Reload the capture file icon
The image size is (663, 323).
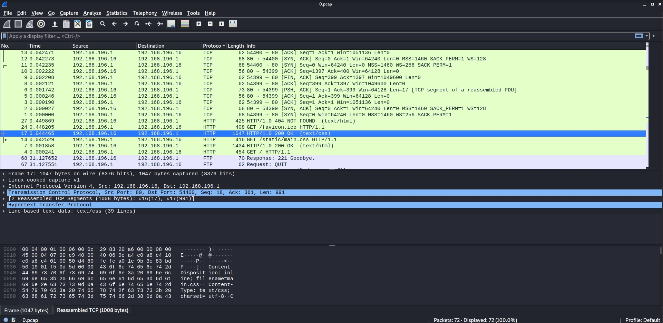89,24
